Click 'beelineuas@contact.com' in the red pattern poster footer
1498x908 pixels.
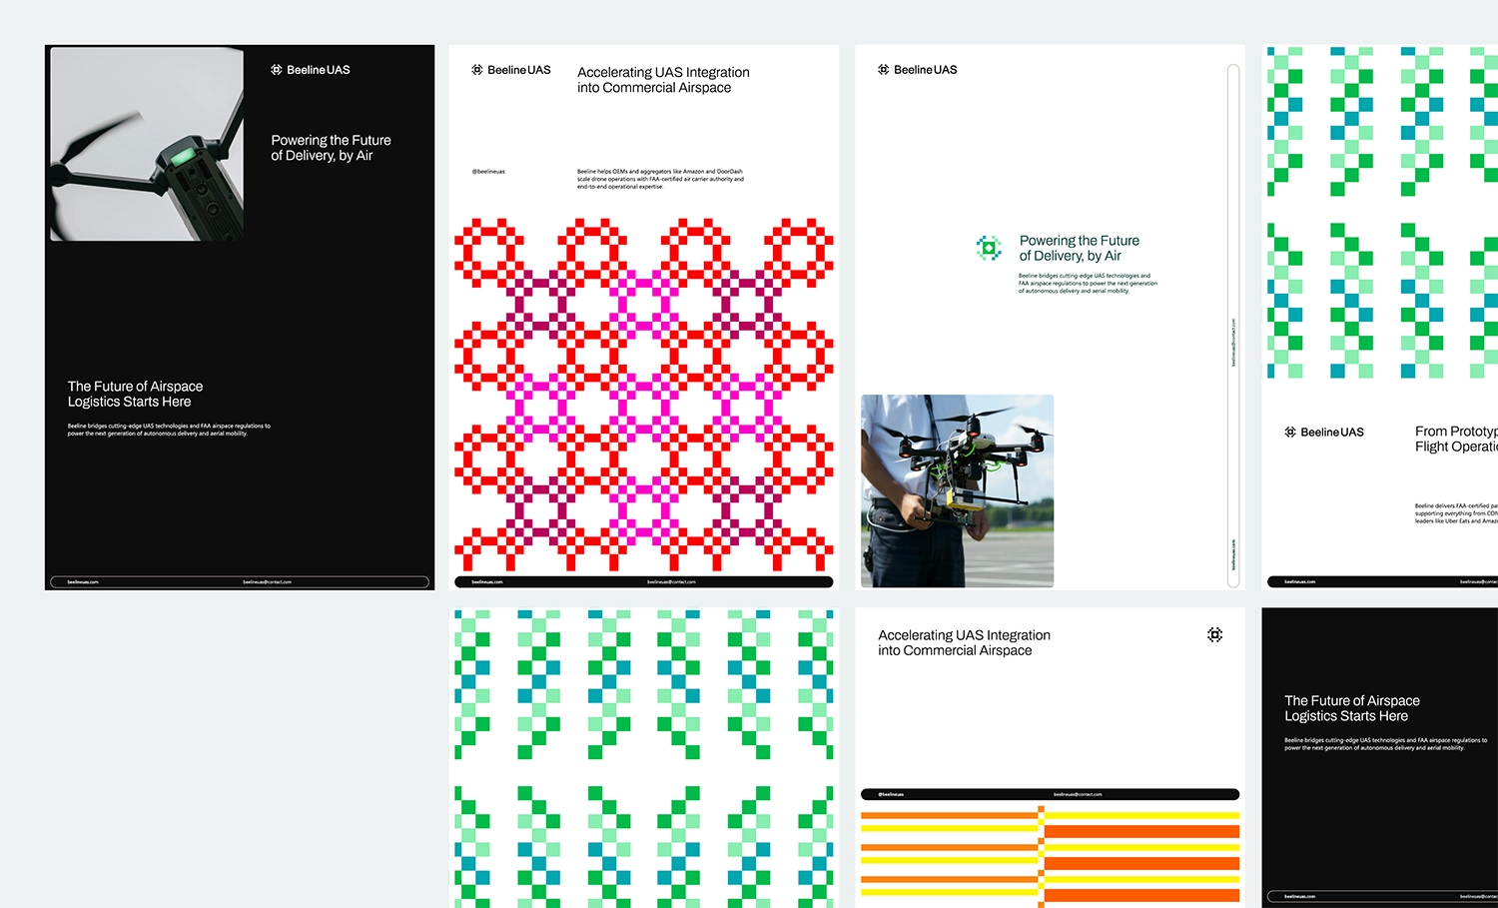pyautogui.click(x=671, y=581)
